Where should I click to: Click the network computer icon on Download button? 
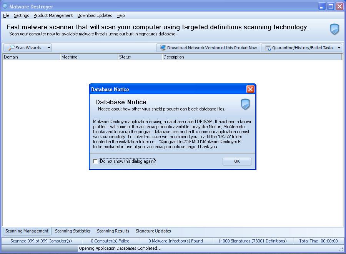click(x=163, y=47)
